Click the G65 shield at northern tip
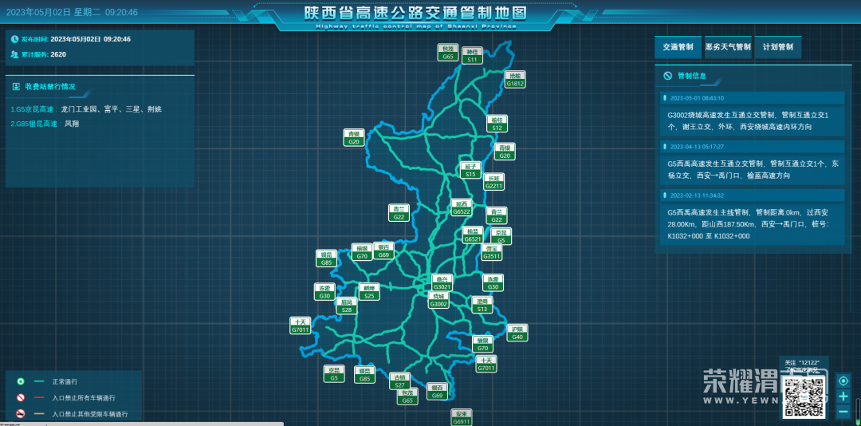This screenshot has height=426, width=861. pos(448,52)
